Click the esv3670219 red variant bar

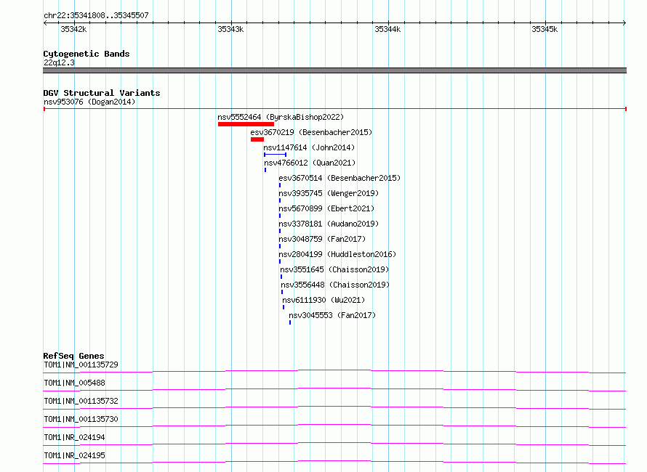(257, 139)
